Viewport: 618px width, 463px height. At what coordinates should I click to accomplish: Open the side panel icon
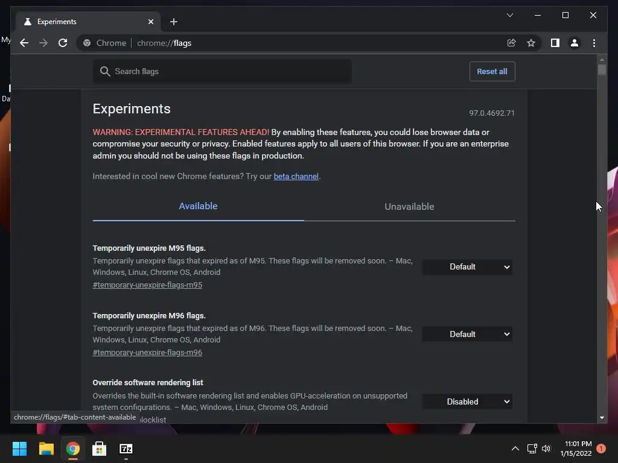555,43
